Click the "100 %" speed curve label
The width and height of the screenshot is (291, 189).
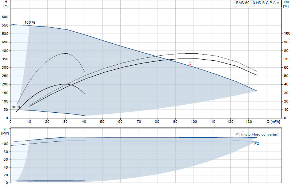coord(30,22)
